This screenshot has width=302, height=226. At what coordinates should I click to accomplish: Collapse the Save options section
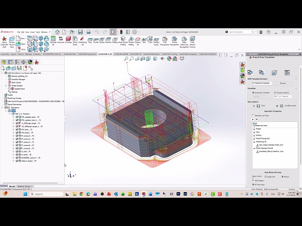[296, 102]
